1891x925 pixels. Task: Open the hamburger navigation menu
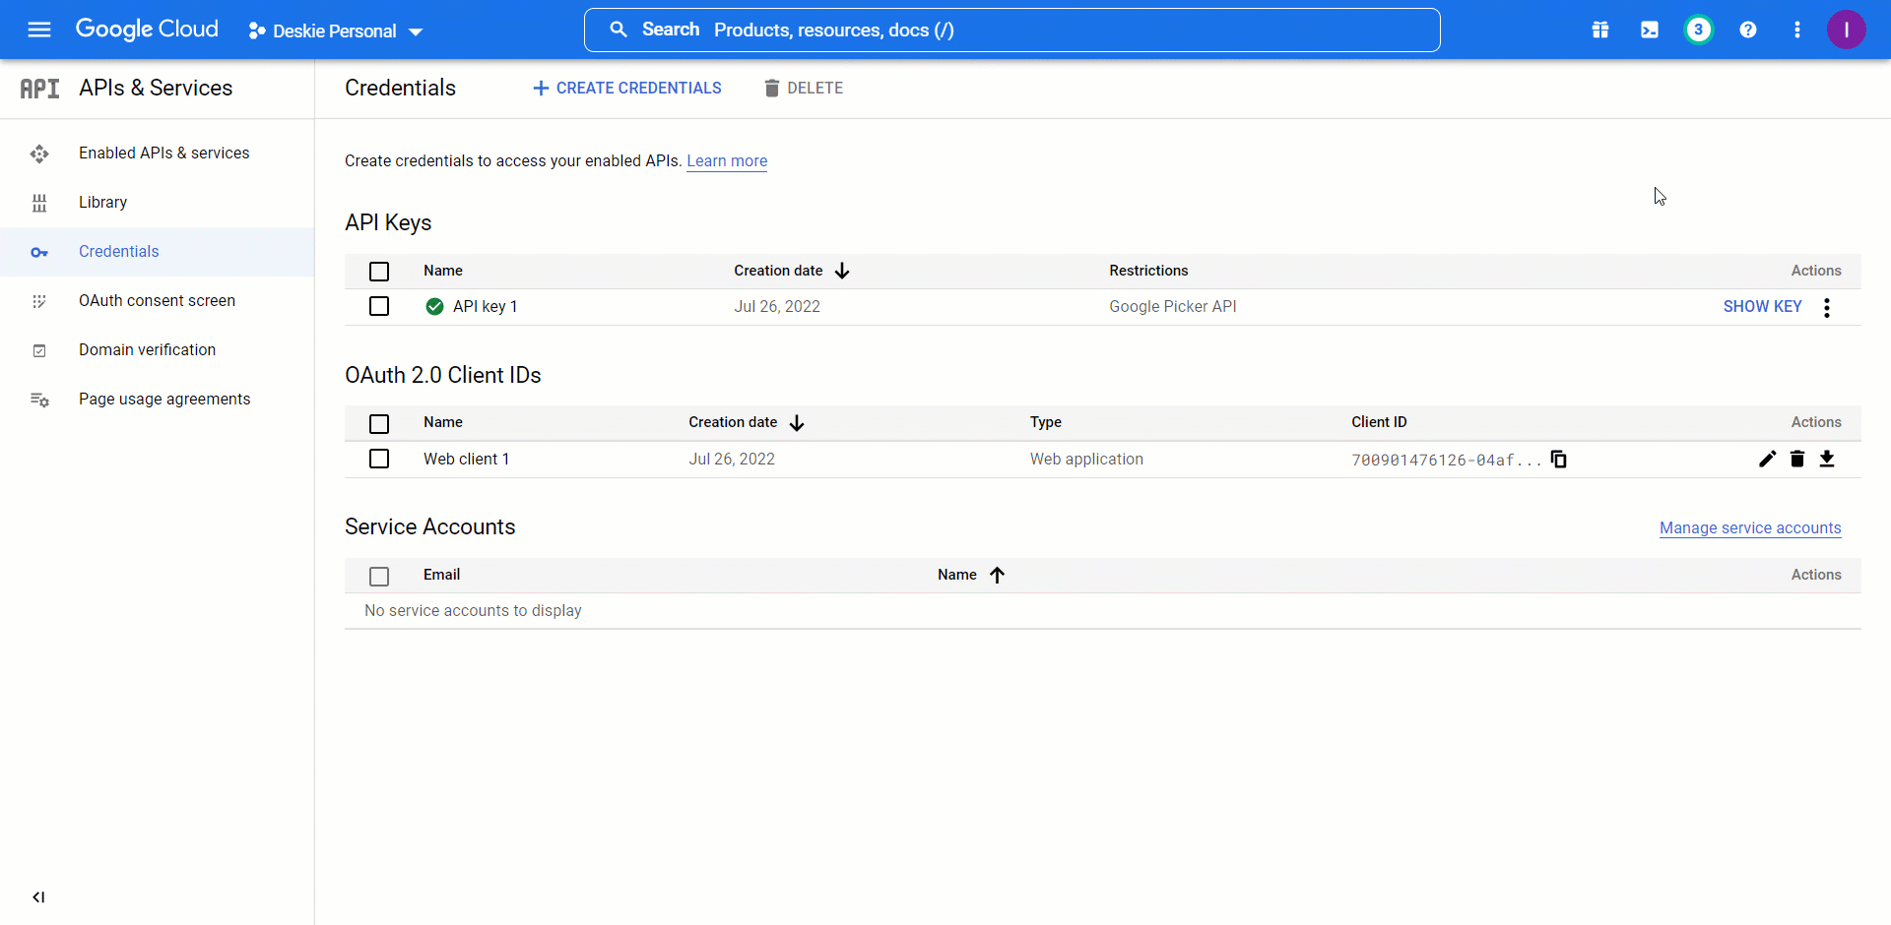point(39,30)
